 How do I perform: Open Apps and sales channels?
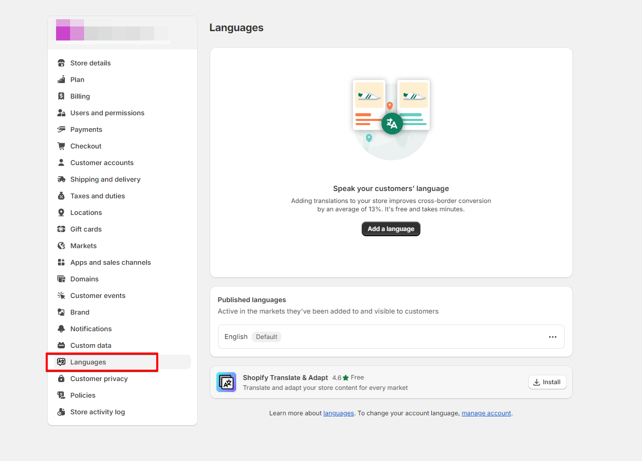pos(110,262)
